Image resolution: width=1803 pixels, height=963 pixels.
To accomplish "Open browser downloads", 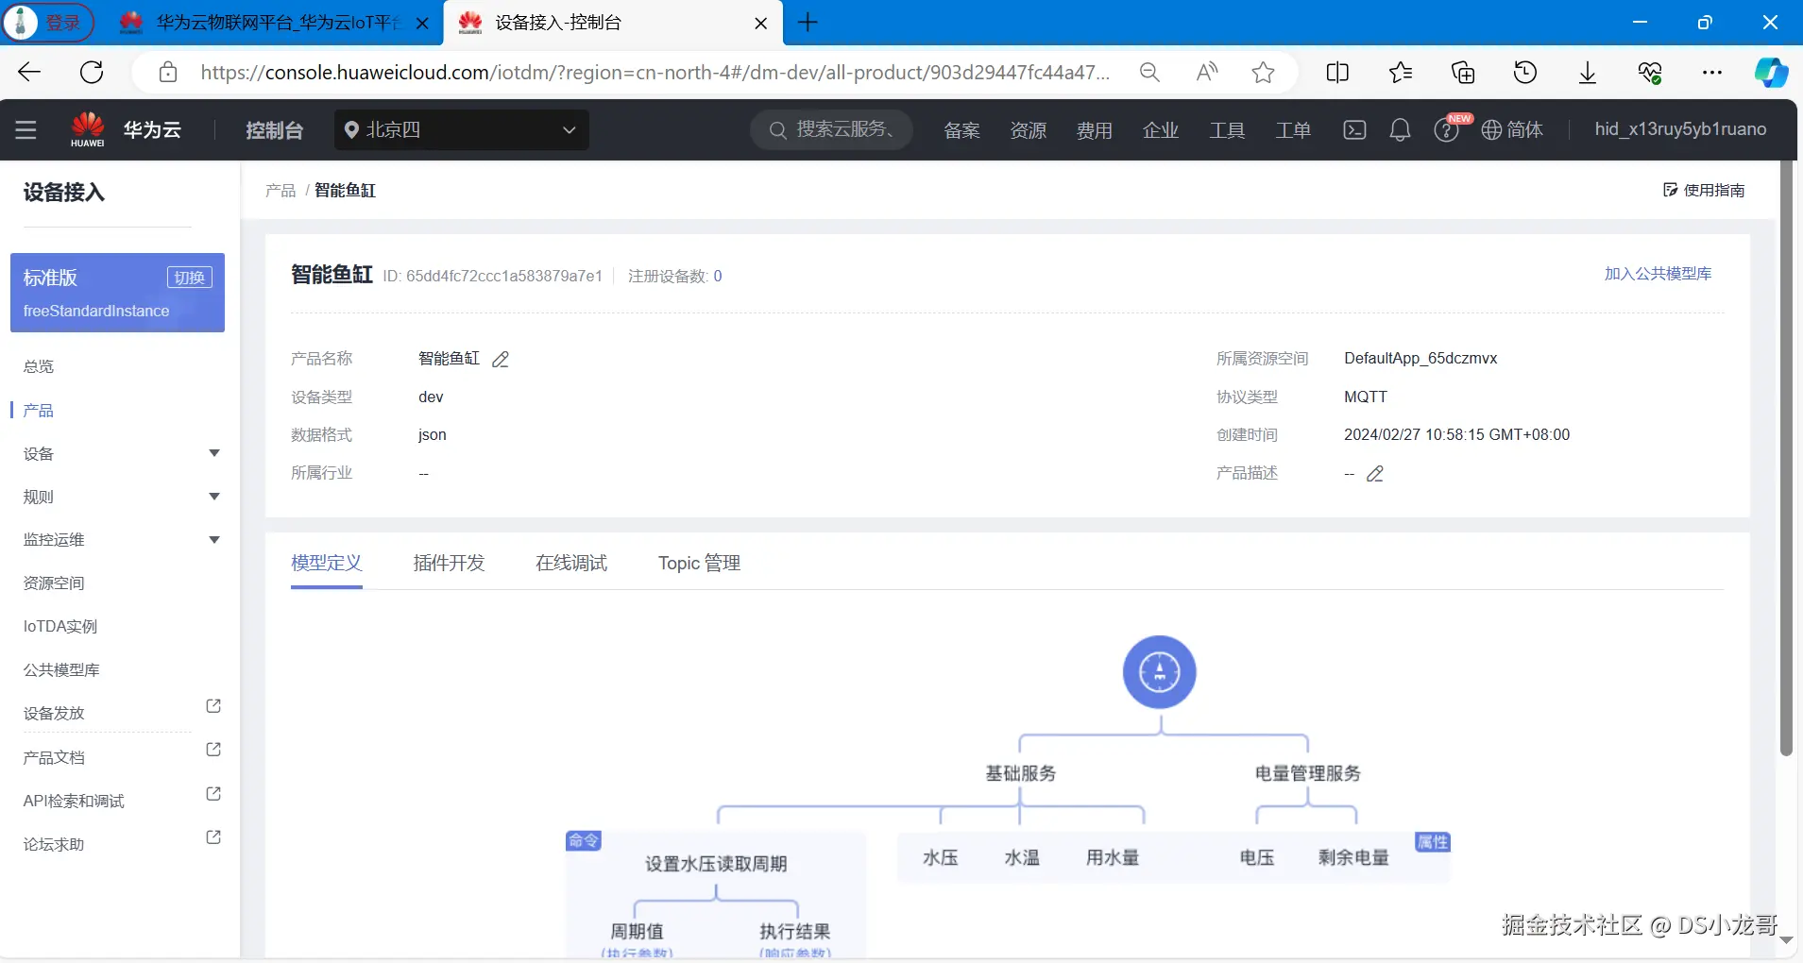I will coord(1588,73).
